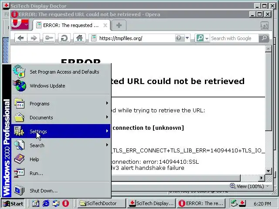This screenshot has width=279, height=209.
Task: Add a new tab with plus button
Action: (x=119, y=25)
